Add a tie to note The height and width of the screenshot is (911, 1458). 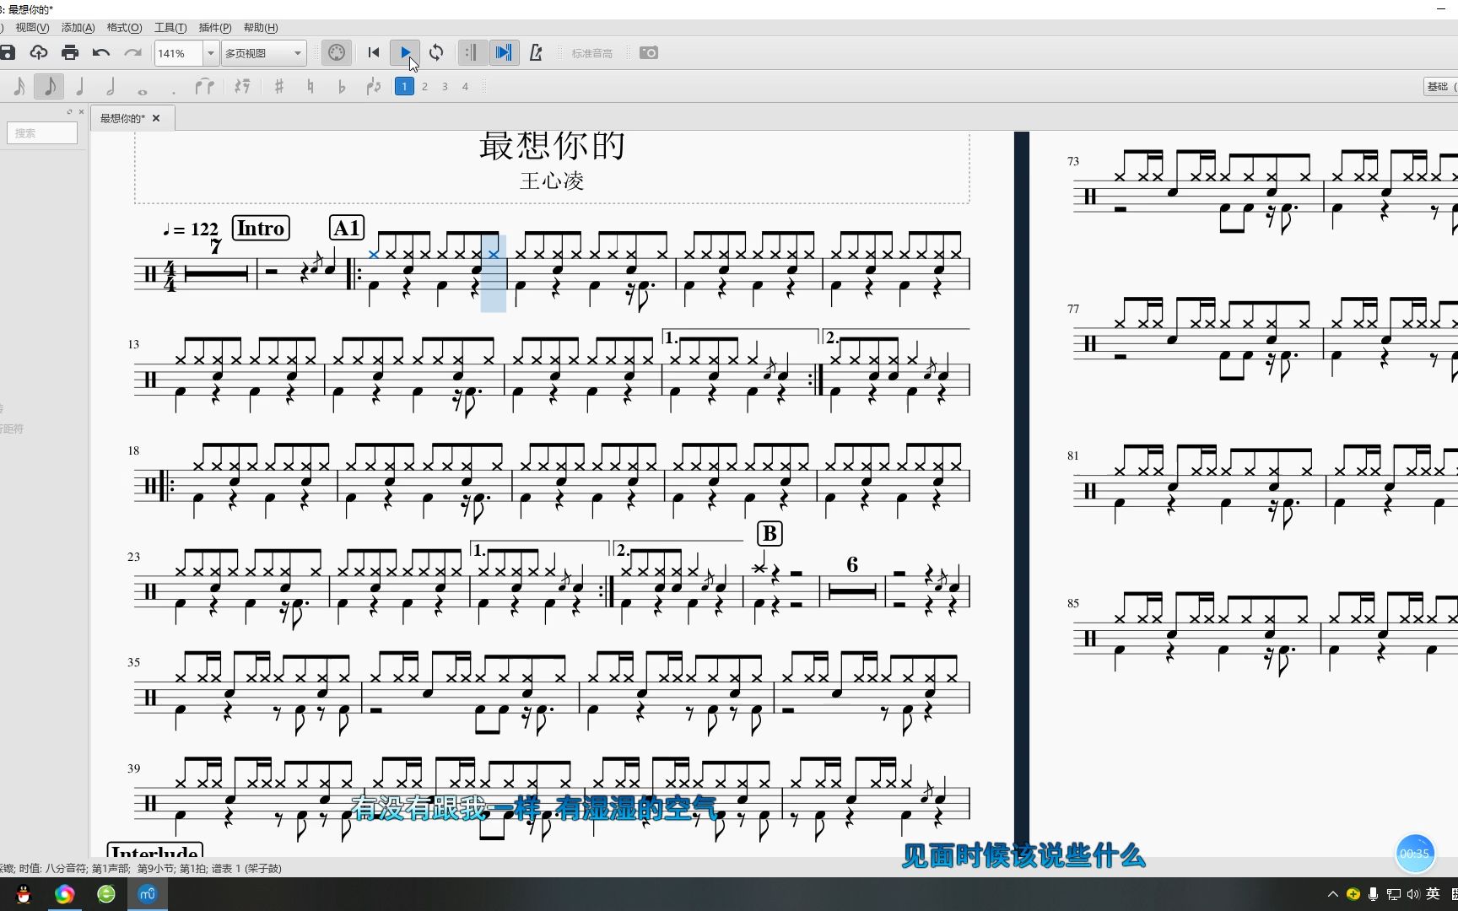(x=204, y=86)
